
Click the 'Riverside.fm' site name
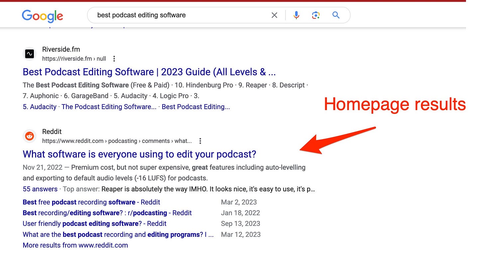pos(61,49)
